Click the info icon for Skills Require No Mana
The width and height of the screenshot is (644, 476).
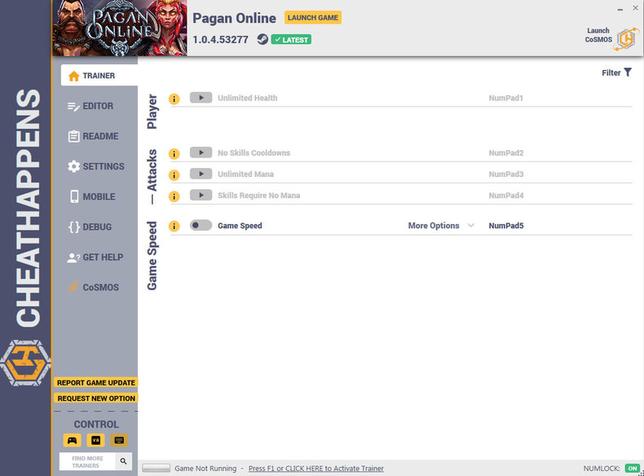coord(174,196)
